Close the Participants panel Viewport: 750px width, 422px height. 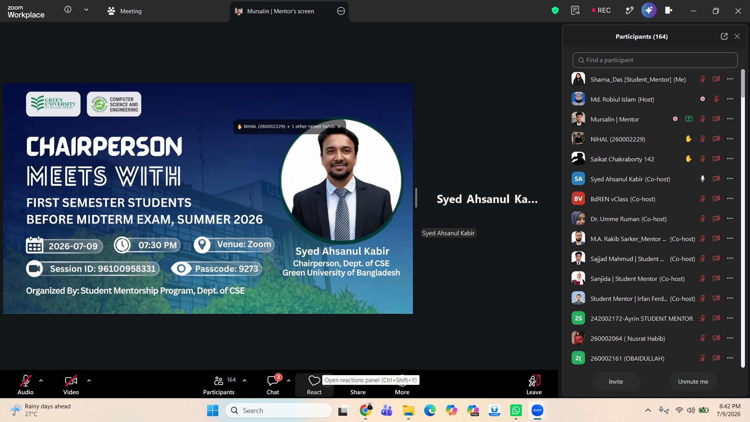[737, 36]
